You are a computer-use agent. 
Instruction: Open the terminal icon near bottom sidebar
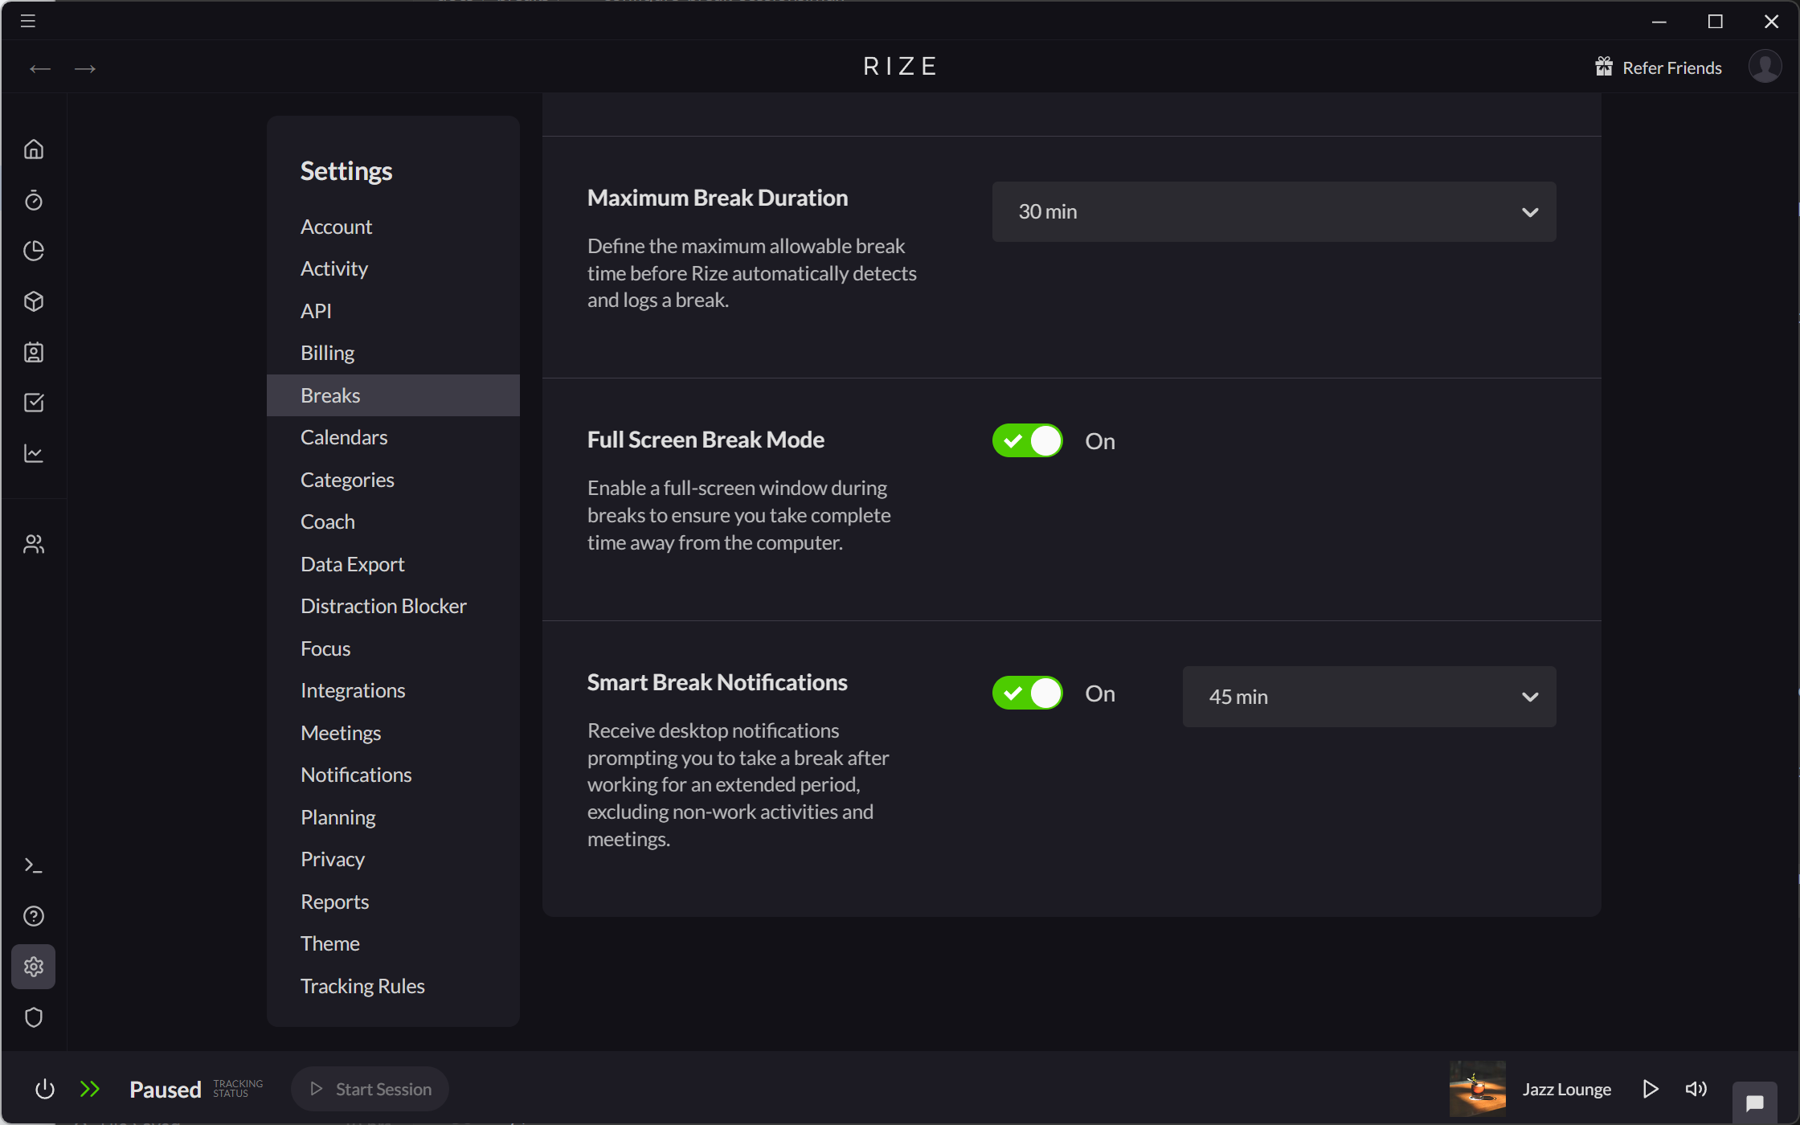click(34, 865)
